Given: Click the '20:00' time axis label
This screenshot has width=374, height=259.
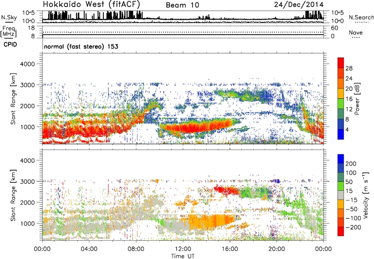Looking at the screenshot, I should click(277, 249).
